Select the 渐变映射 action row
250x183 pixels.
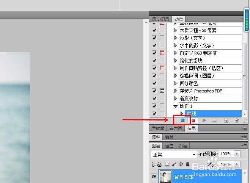210,99
